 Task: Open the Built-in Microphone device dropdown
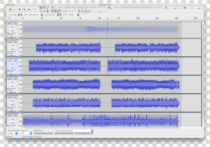point(33,15)
